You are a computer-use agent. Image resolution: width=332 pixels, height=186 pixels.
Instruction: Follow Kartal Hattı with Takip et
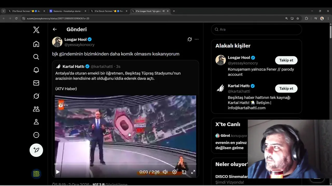click(286, 88)
